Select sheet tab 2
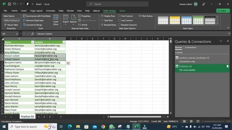232x130 pixels. click(x=44, y=117)
